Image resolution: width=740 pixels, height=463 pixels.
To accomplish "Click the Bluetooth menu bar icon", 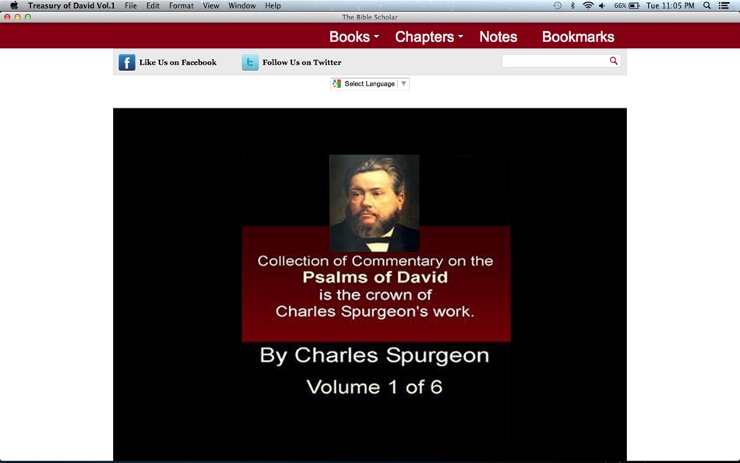I will pos(573,5).
